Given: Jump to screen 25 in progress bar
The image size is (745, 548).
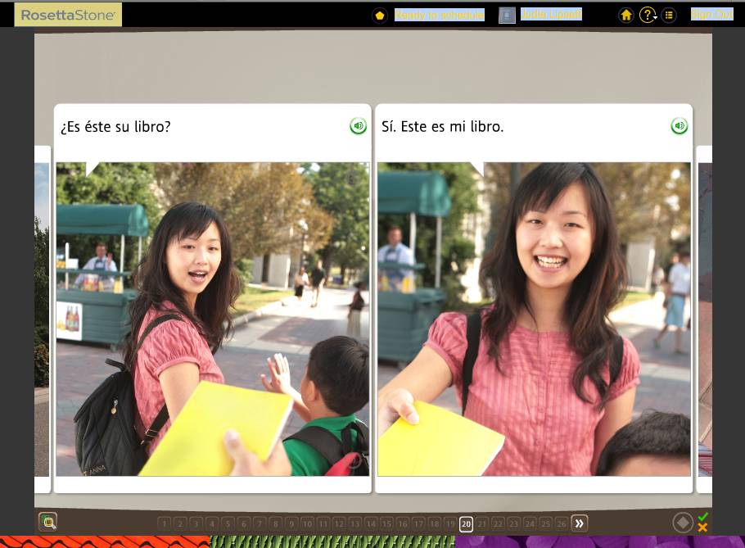Looking at the screenshot, I should pos(545,523).
